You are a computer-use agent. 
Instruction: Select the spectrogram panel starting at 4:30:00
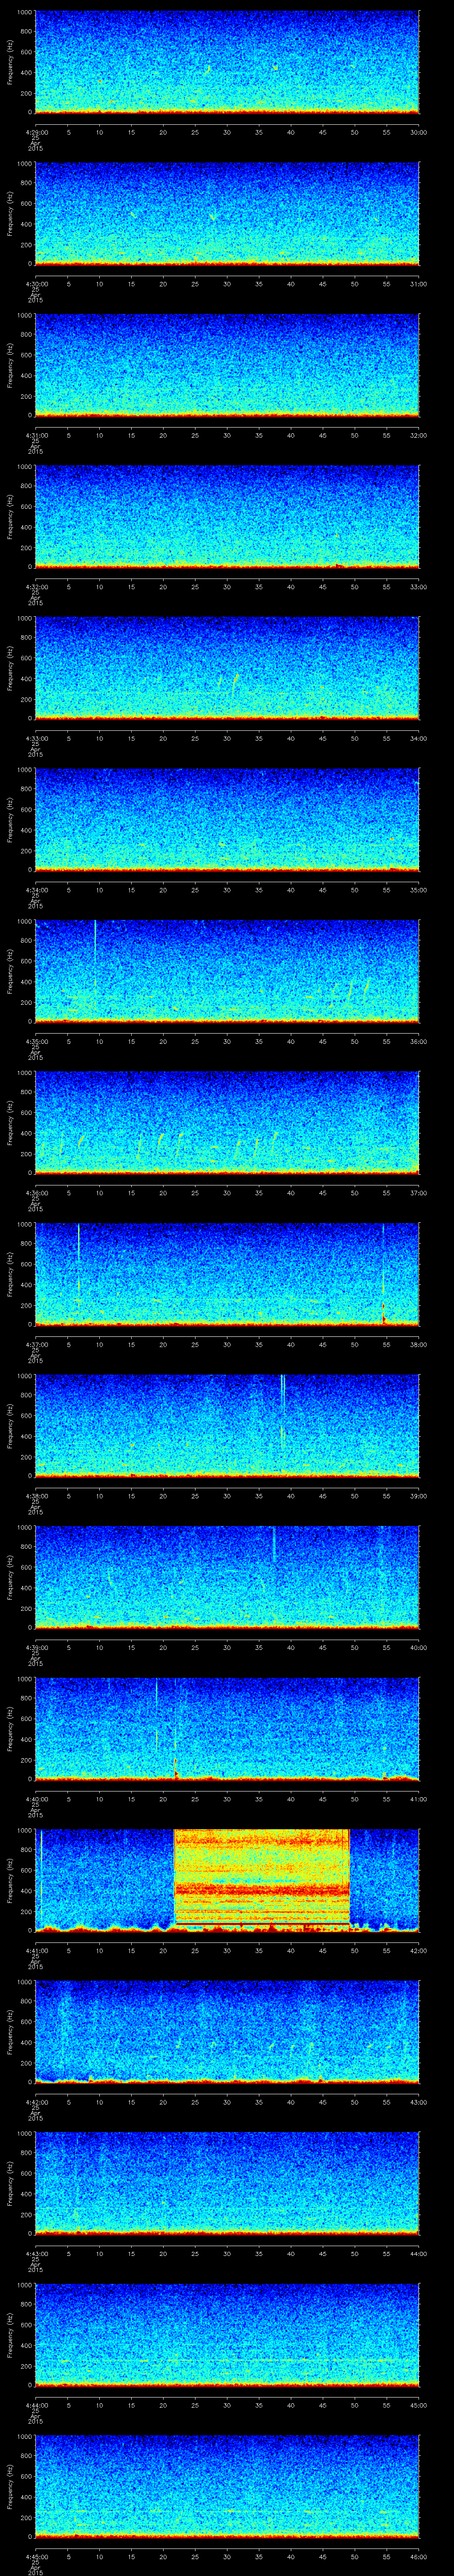click(227, 214)
